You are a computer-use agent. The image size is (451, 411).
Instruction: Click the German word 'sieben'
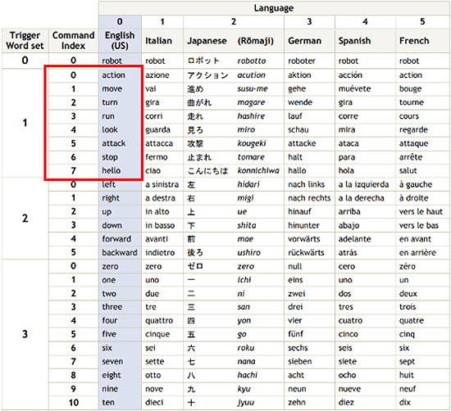[299, 362]
